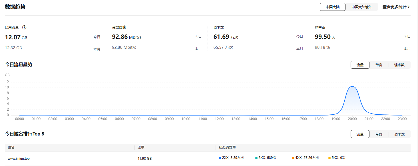Viewport: 418px width, 166px height.
Task: Select 流量 for the Top 5 domain ranking
Action: coord(360,134)
